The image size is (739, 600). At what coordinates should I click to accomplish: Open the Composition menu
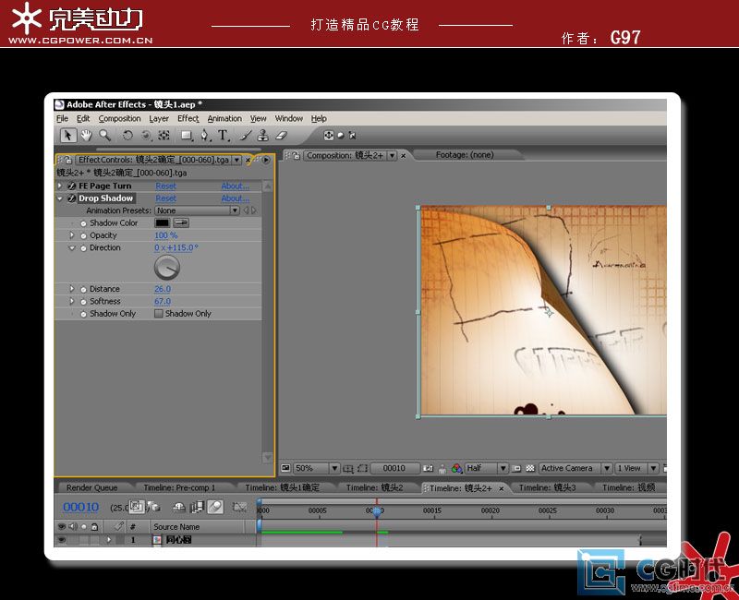pyautogui.click(x=120, y=119)
